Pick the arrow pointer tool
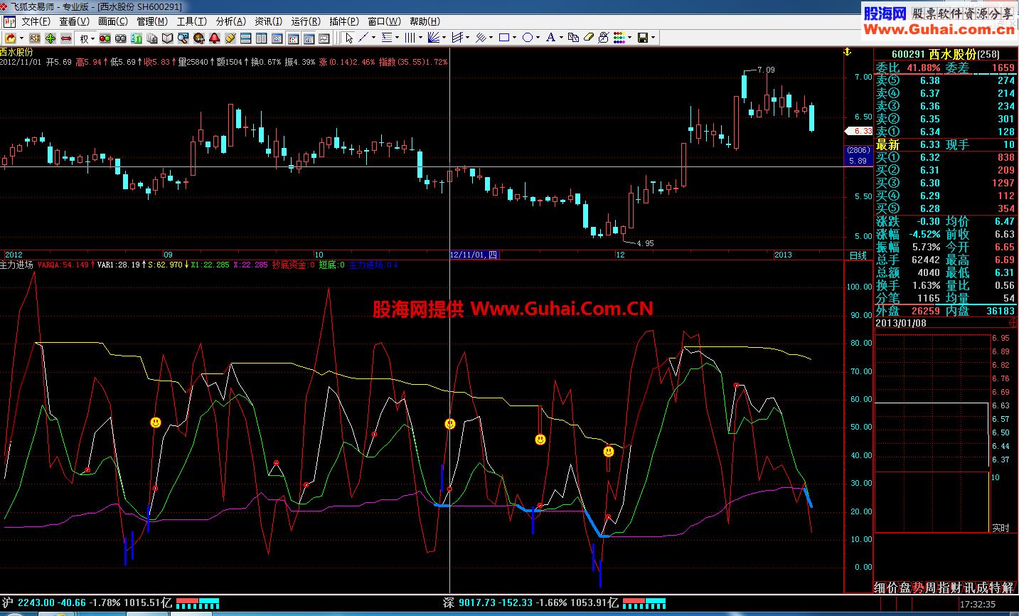The width and height of the screenshot is (1019, 616). click(349, 38)
